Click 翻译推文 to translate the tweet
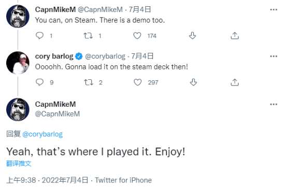285x187 pixels. tap(19, 163)
